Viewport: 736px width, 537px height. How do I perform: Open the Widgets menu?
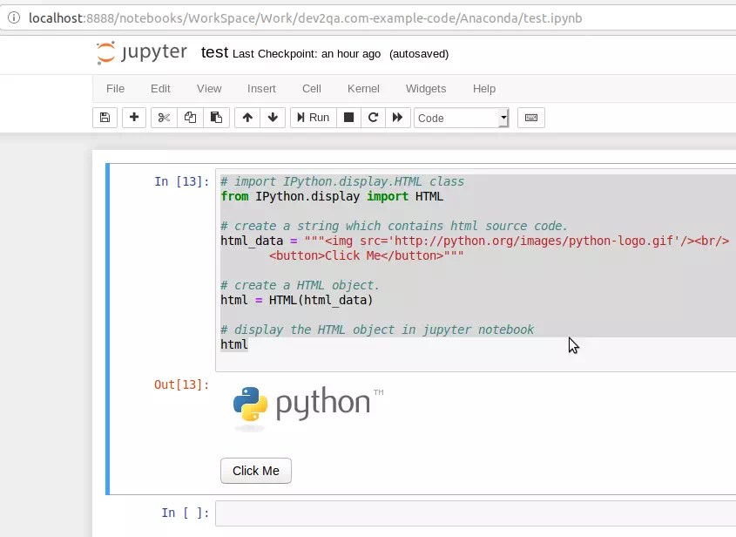(x=426, y=88)
